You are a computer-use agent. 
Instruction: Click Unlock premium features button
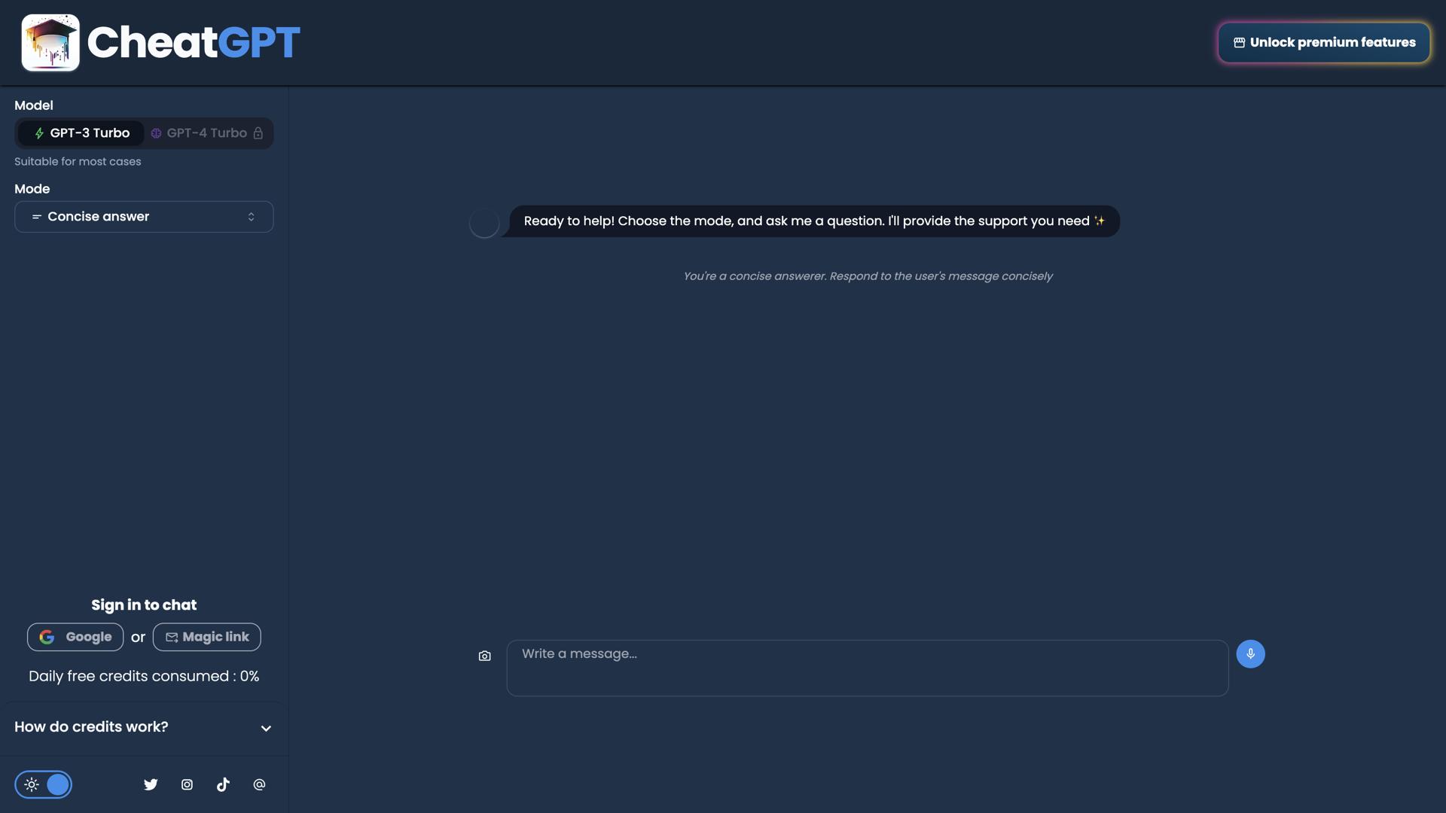(x=1324, y=42)
